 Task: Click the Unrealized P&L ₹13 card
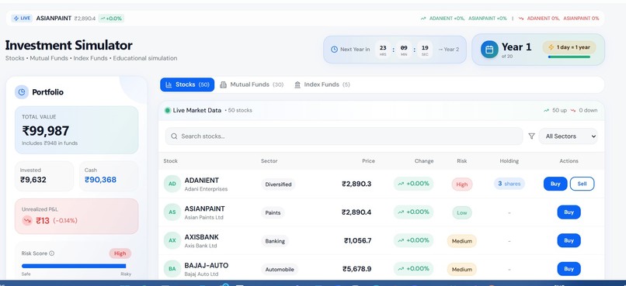coord(77,216)
